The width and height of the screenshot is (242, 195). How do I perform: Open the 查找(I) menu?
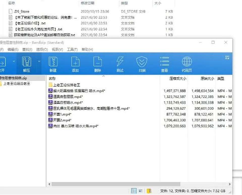[x=27, y=50]
